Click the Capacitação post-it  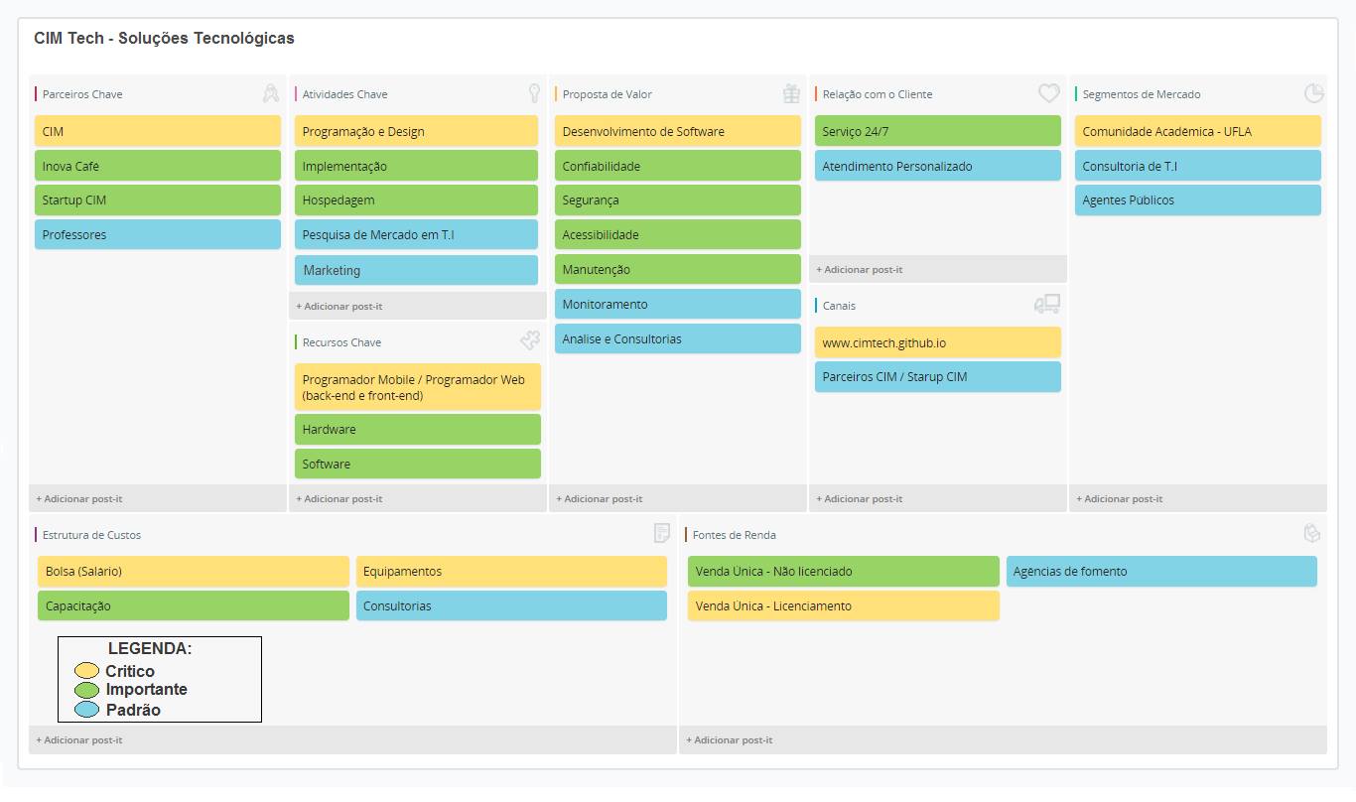[x=194, y=605]
